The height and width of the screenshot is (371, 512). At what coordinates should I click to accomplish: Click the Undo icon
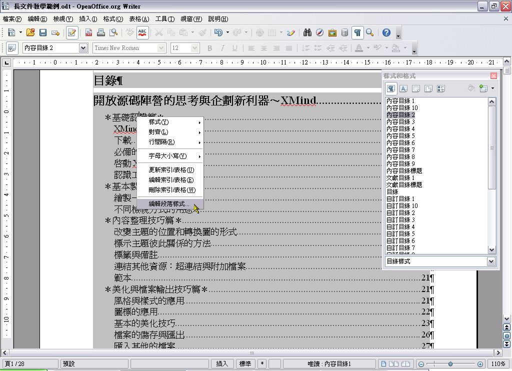(x=218, y=32)
